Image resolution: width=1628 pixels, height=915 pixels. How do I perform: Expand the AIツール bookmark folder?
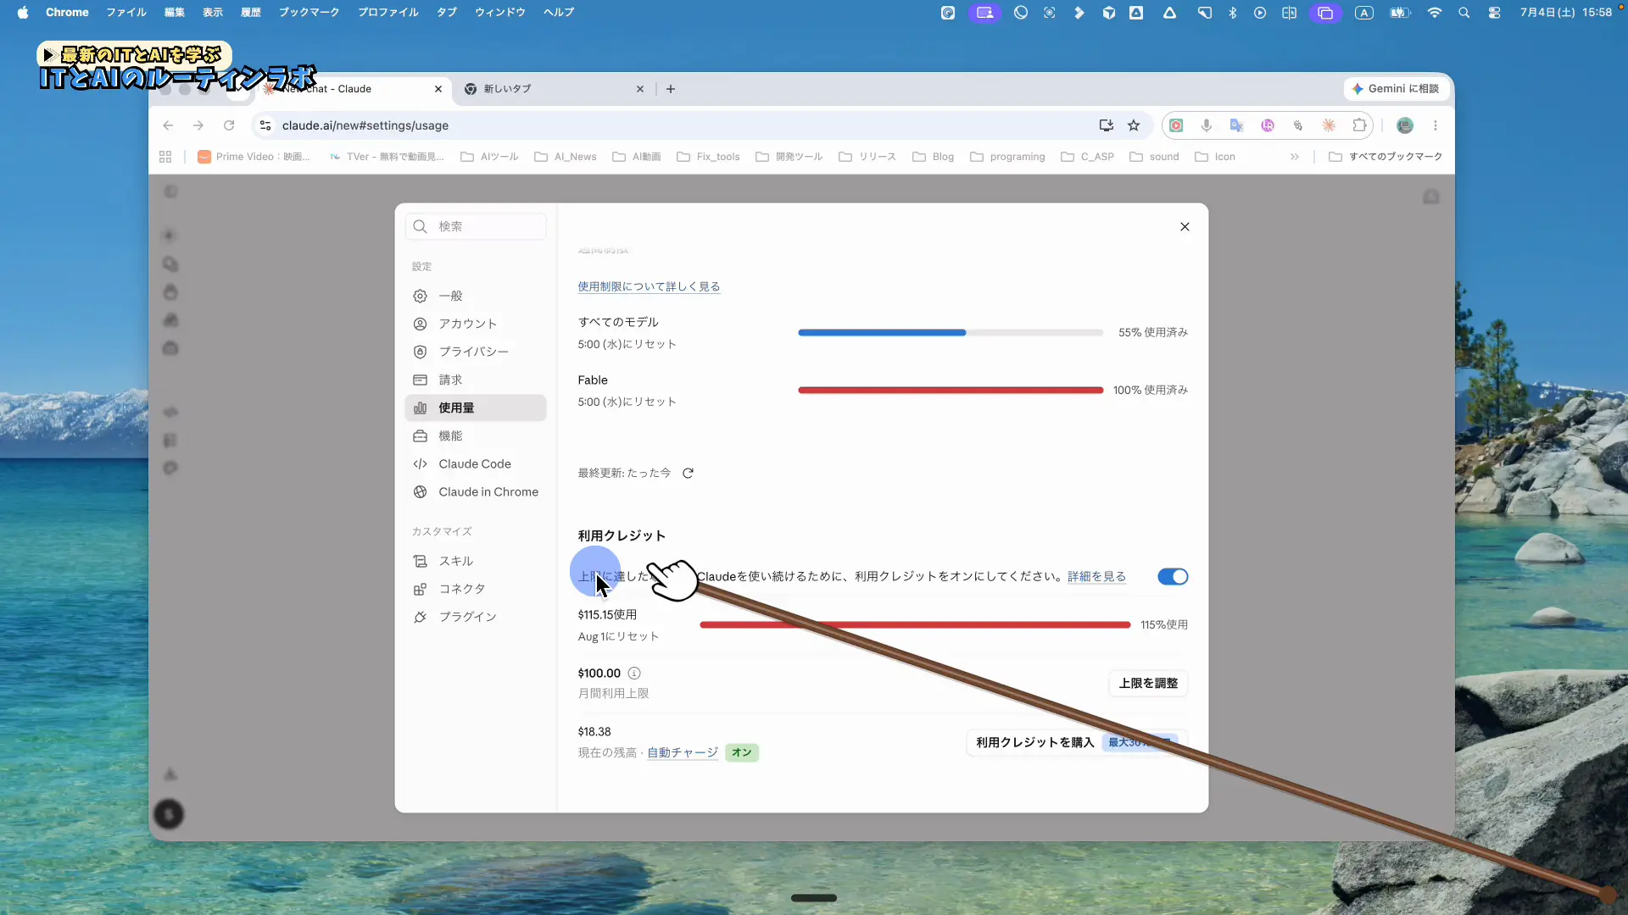click(x=489, y=157)
